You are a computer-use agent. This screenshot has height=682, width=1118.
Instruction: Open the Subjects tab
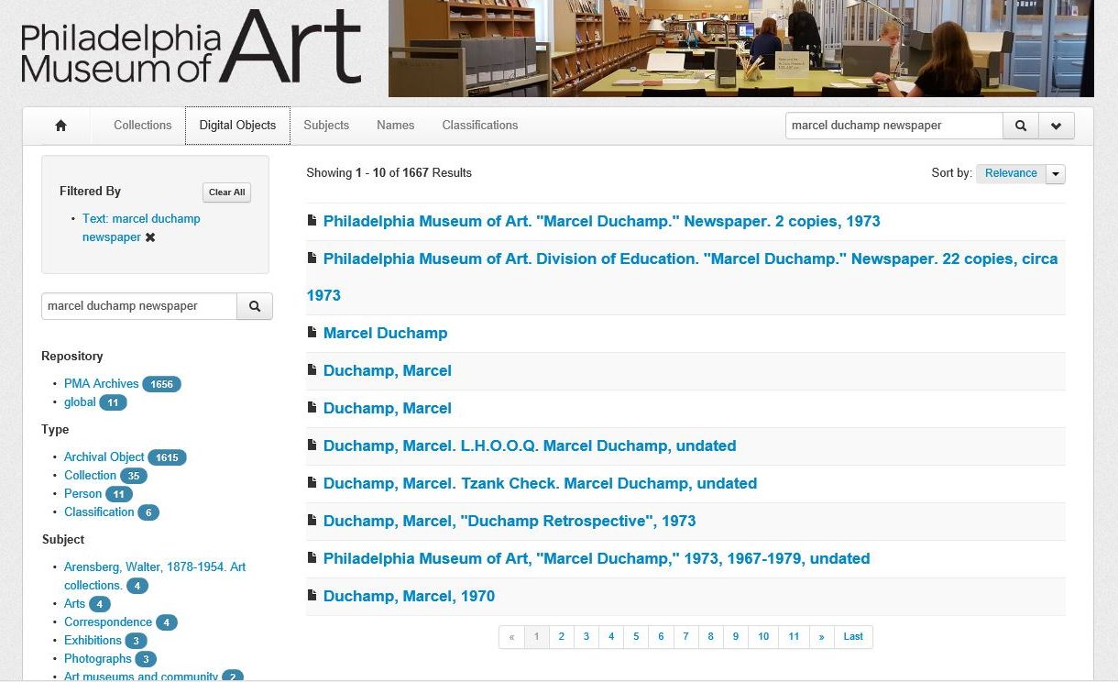coord(326,126)
